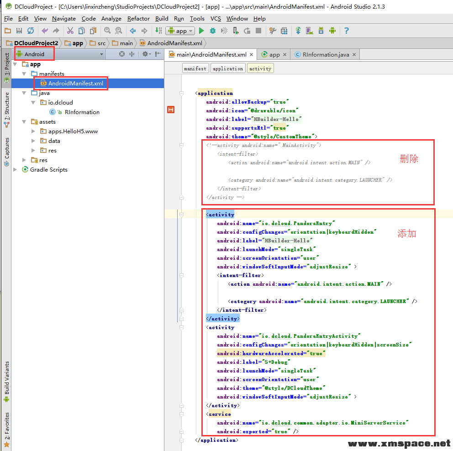Image resolution: width=453 pixels, height=451 pixels.
Task: Close the RInformation.java tab
Action: 354,55
